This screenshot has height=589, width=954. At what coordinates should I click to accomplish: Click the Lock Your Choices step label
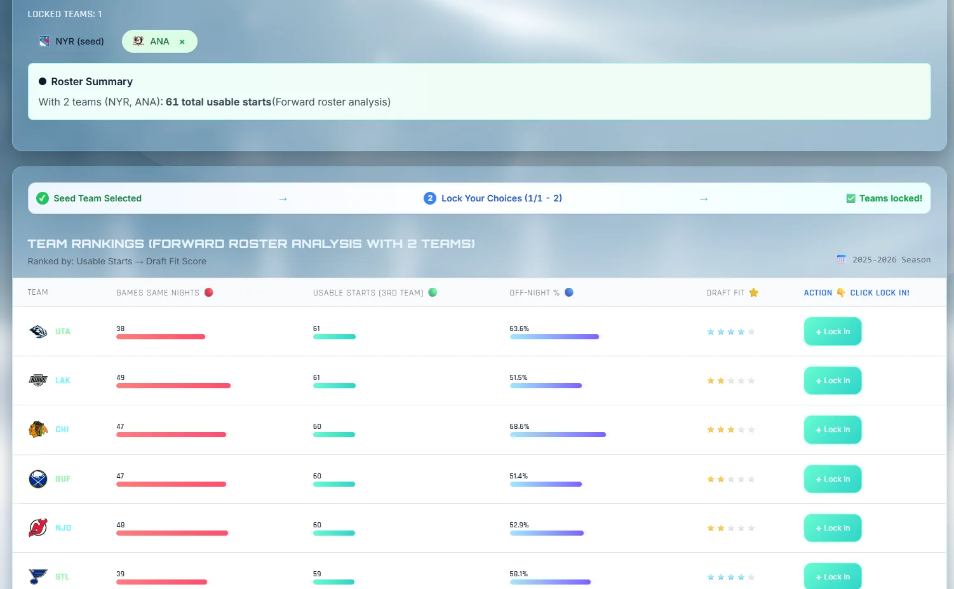(x=502, y=198)
